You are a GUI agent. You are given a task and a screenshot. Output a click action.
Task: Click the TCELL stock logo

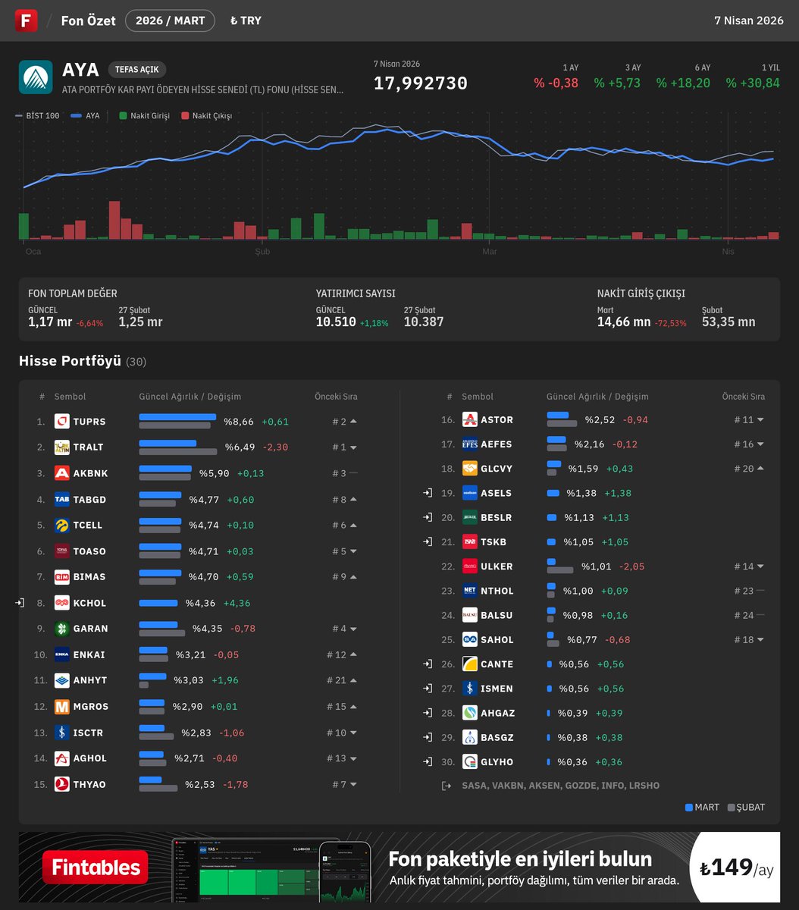click(x=62, y=526)
